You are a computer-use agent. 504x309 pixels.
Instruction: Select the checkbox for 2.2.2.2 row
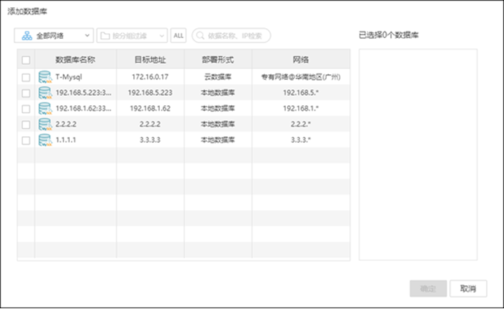(x=26, y=125)
